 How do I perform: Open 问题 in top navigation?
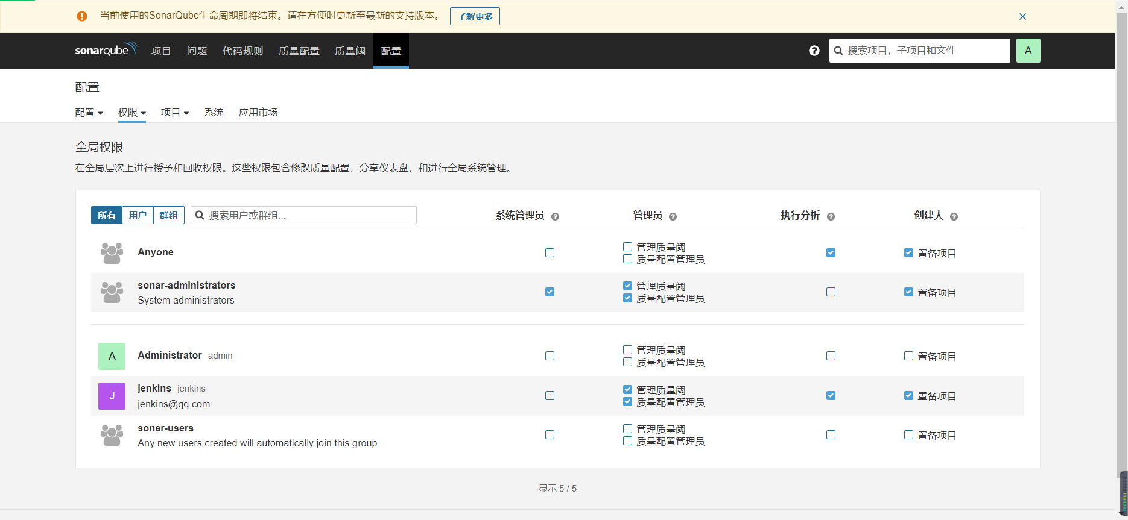197,51
